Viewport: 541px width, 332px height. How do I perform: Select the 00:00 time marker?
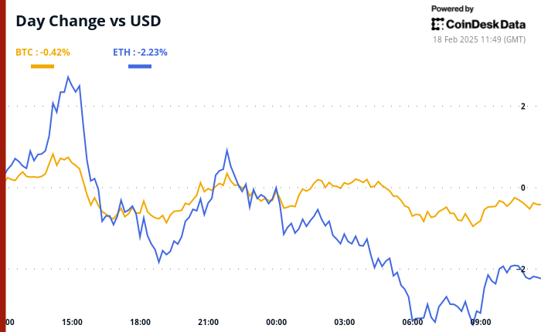pyautogui.click(x=276, y=322)
